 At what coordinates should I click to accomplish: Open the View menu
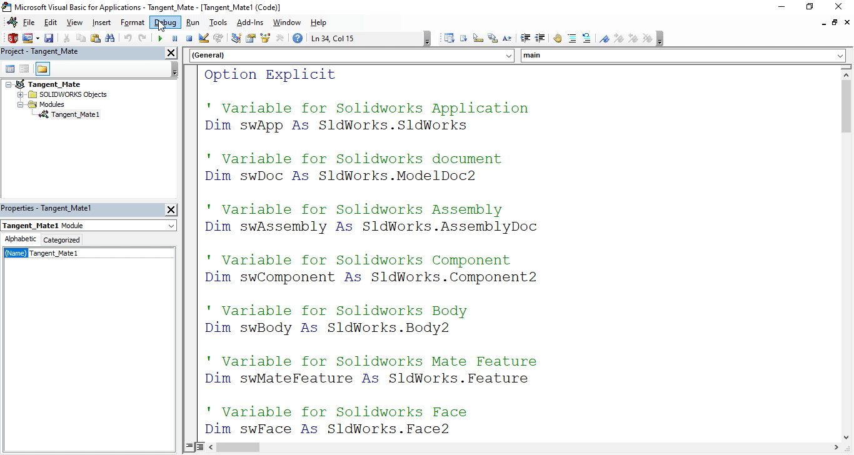coord(74,22)
